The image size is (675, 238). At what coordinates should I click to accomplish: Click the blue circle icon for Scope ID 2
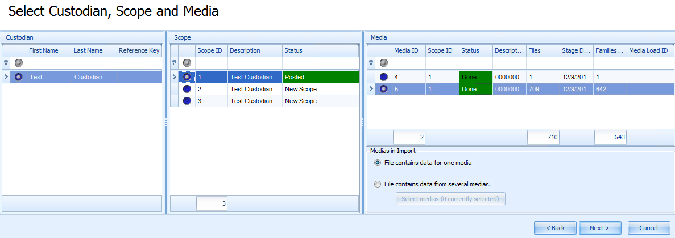point(187,89)
